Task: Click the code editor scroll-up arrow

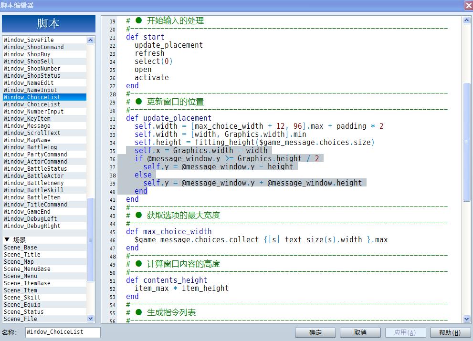Action: pyautogui.click(x=466, y=20)
